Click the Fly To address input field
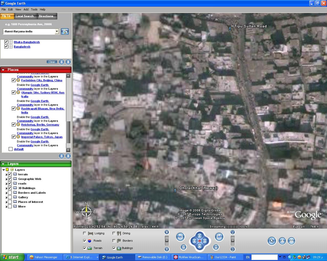This screenshot has width=327, height=261. pyautogui.click(x=29, y=31)
